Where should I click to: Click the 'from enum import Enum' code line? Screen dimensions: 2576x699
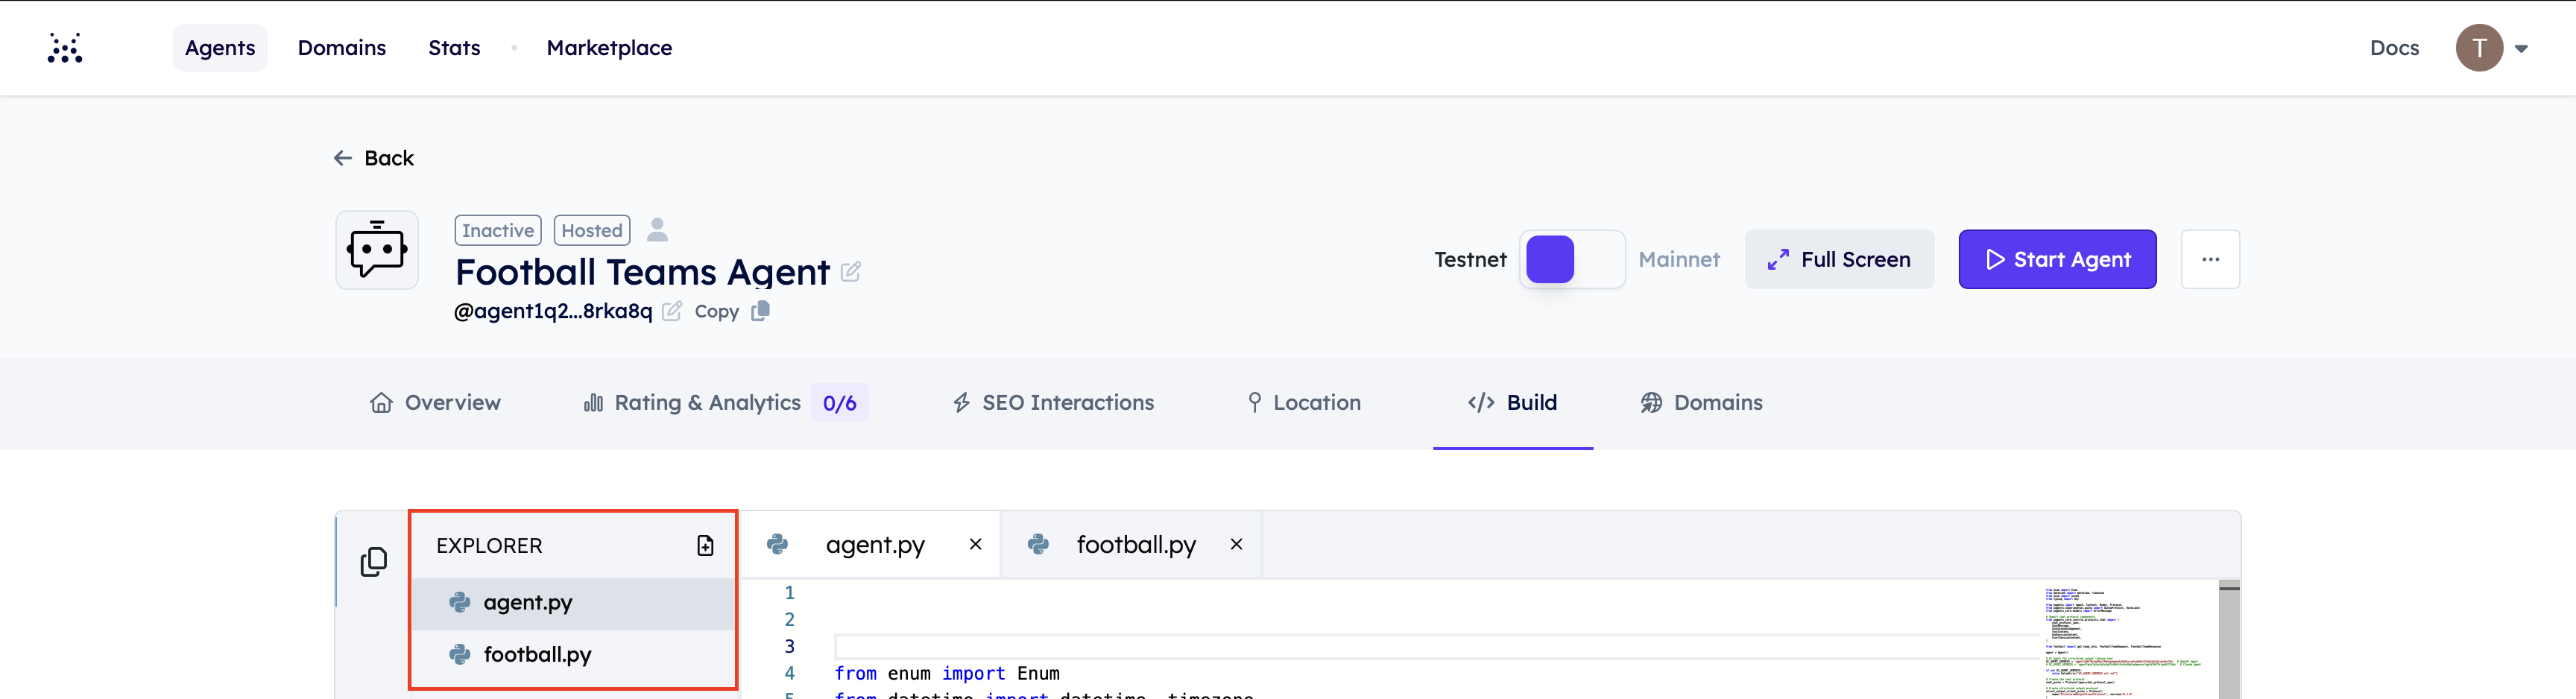coord(946,674)
